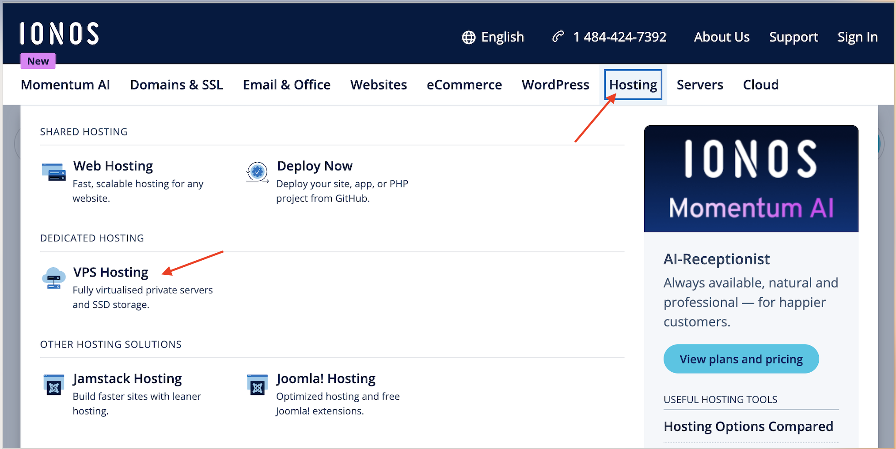Choose Joomla! Hosting

326,378
